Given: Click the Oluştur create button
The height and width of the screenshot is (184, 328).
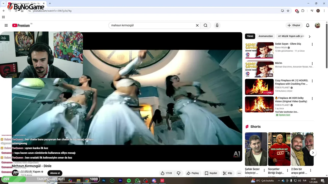Looking at the screenshot, I should click(294, 25).
